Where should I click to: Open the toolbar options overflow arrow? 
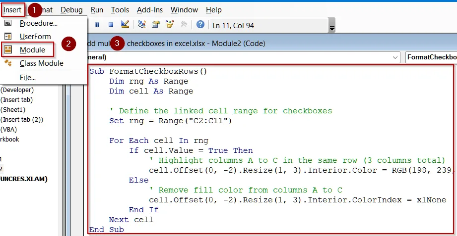331,25
